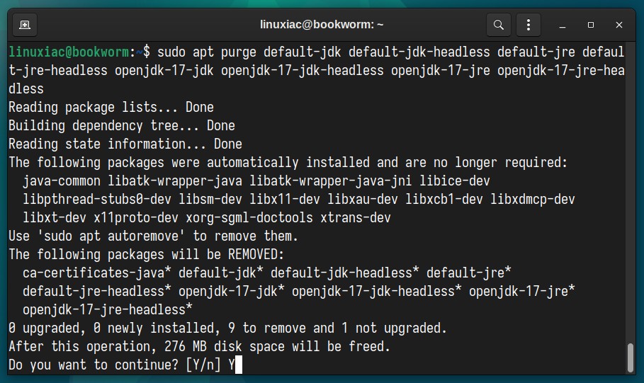Image resolution: width=644 pixels, height=383 pixels.
Task: Click the last openjdk-17-jre-headless* entry
Action: tap(108, 309)
